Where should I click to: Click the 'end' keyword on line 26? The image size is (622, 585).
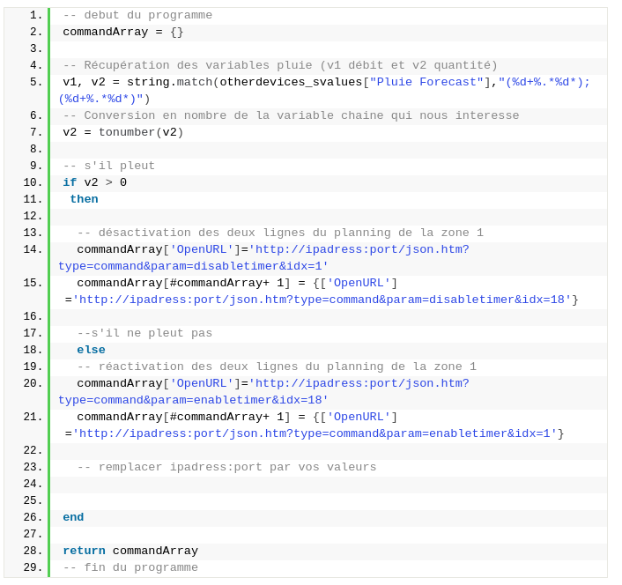point(73,517)
